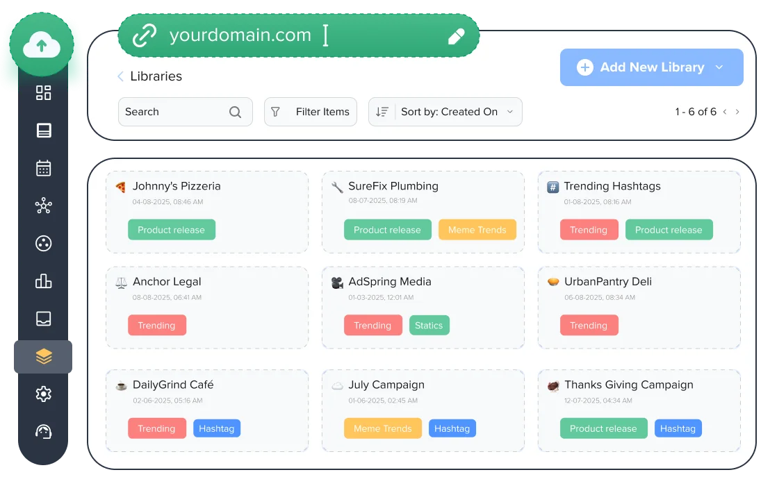Click Meme Trends tag on SureFix Plumbing
Image resolution: width=770 pixels, height=486 pixels.
click(x=477, y=230)
